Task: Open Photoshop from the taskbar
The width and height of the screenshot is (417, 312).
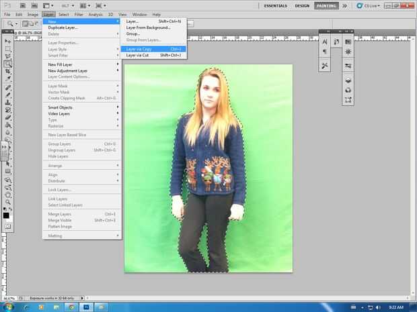Action: [x=86, y=307]
